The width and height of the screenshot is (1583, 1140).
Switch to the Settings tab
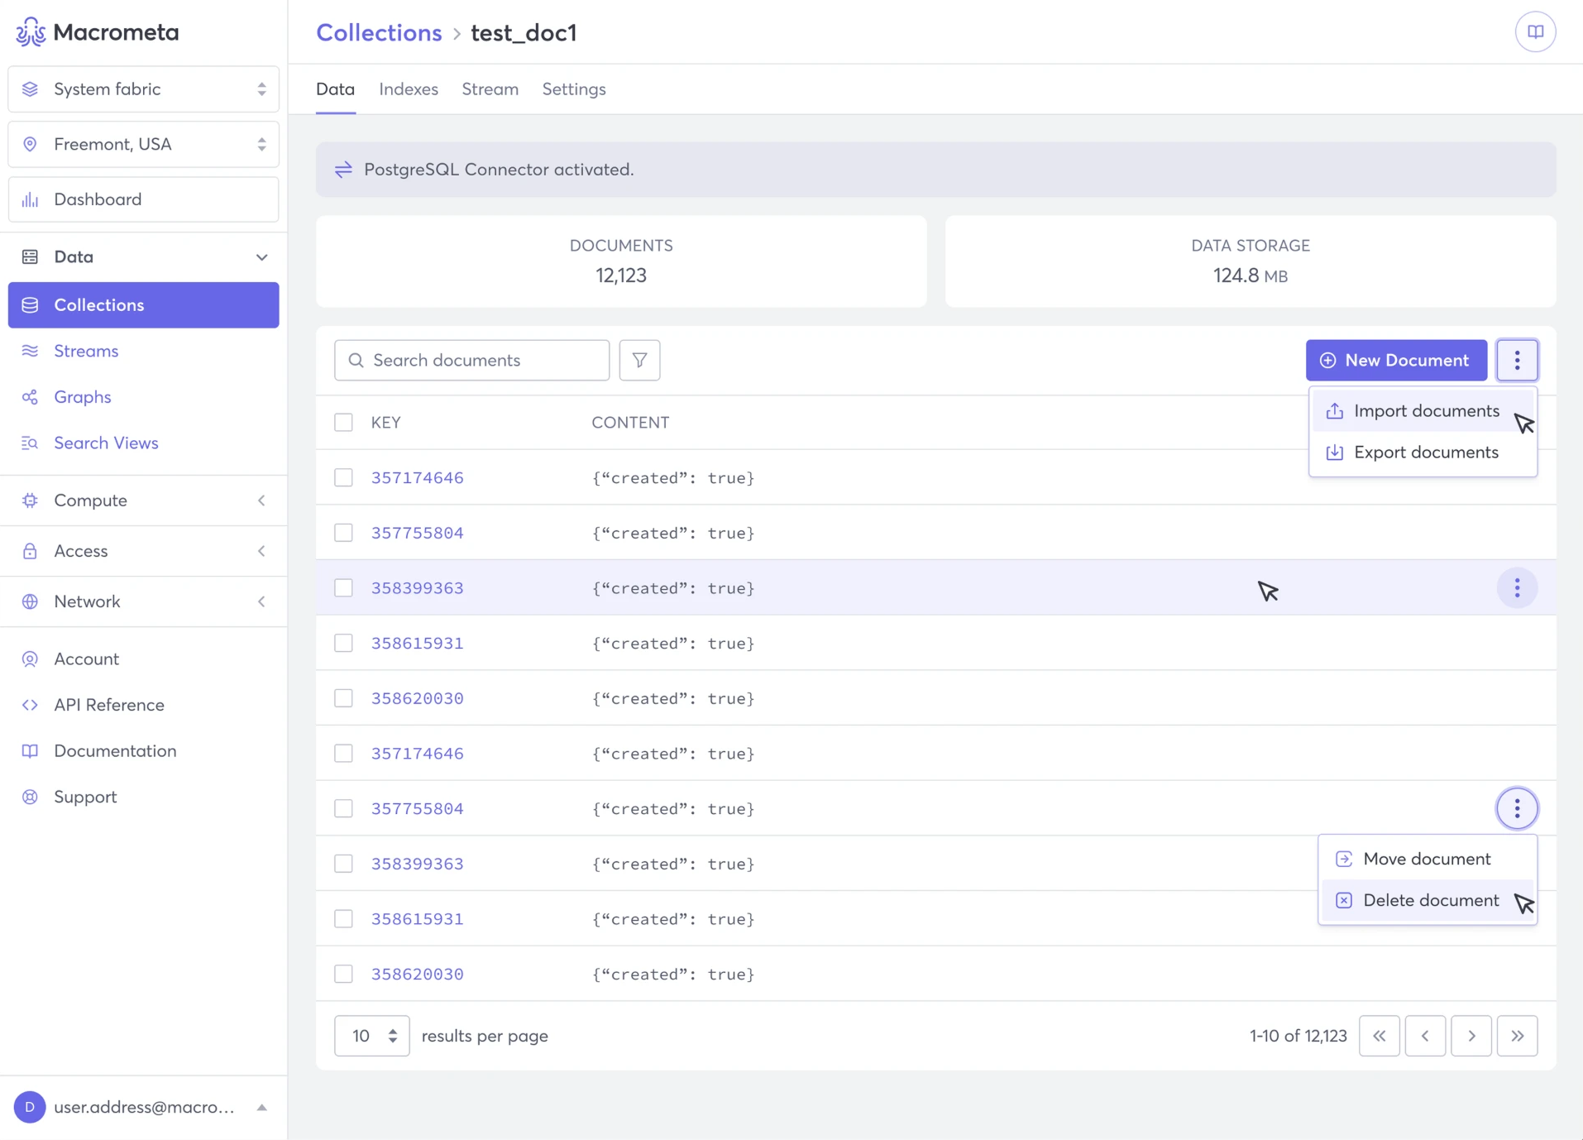tap(574, 89)
